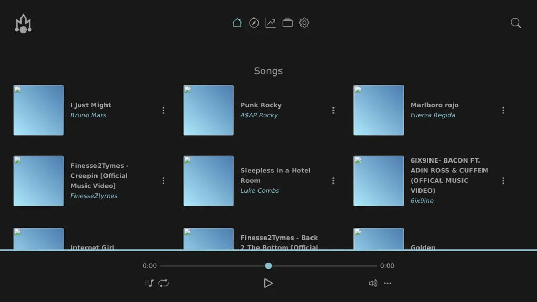This screenshot has height=302, width=537.
Task: Open options menu for Marlboro rojo
Action: tap(503, 110)
